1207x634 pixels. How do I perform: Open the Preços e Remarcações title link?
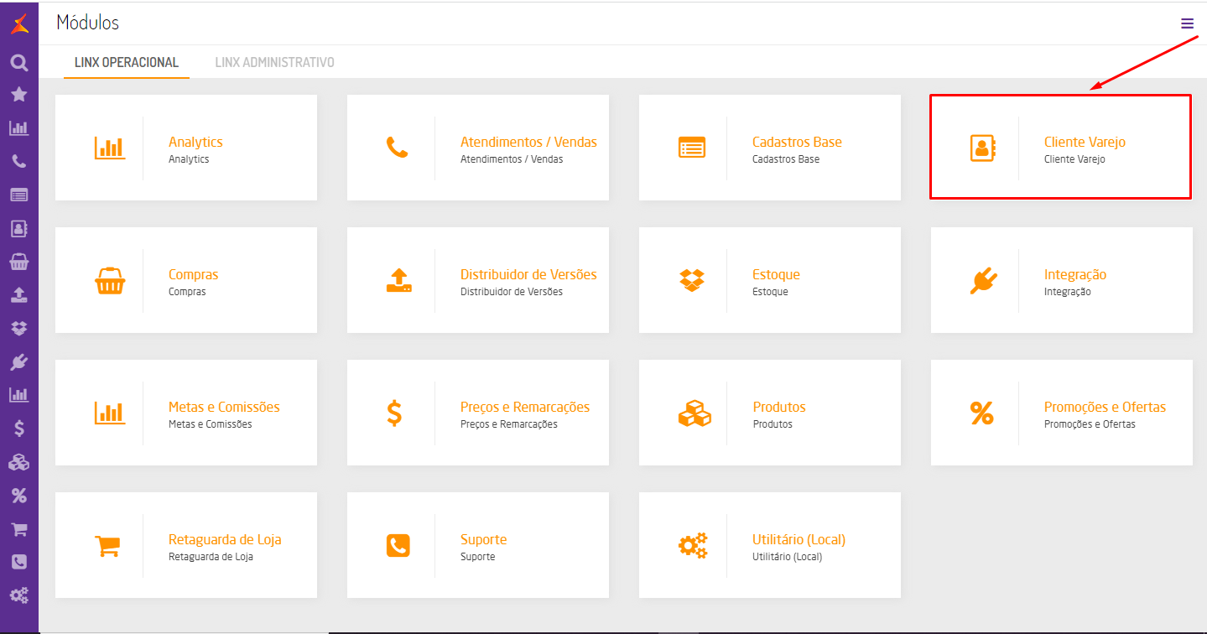[525, 407]
